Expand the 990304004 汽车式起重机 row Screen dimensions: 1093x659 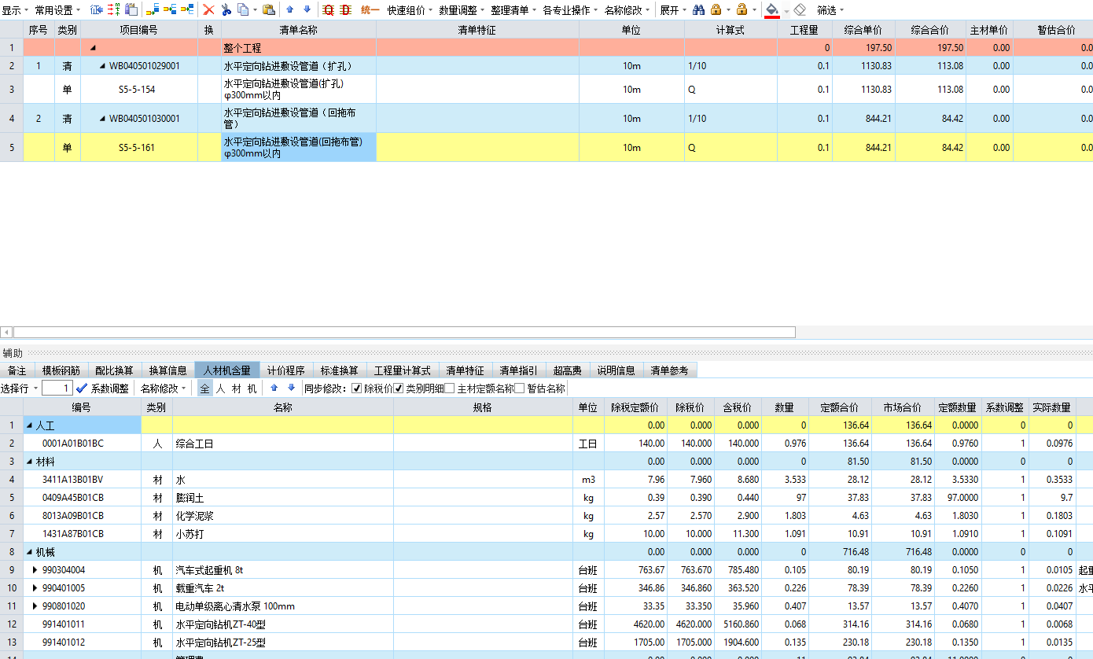(x=35, y=570)
